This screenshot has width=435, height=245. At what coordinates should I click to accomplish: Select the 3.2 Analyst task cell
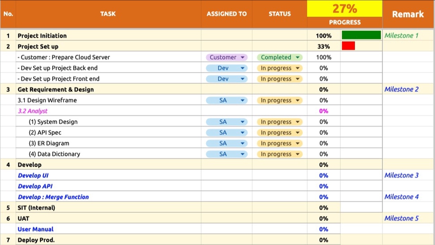point(108,111)
